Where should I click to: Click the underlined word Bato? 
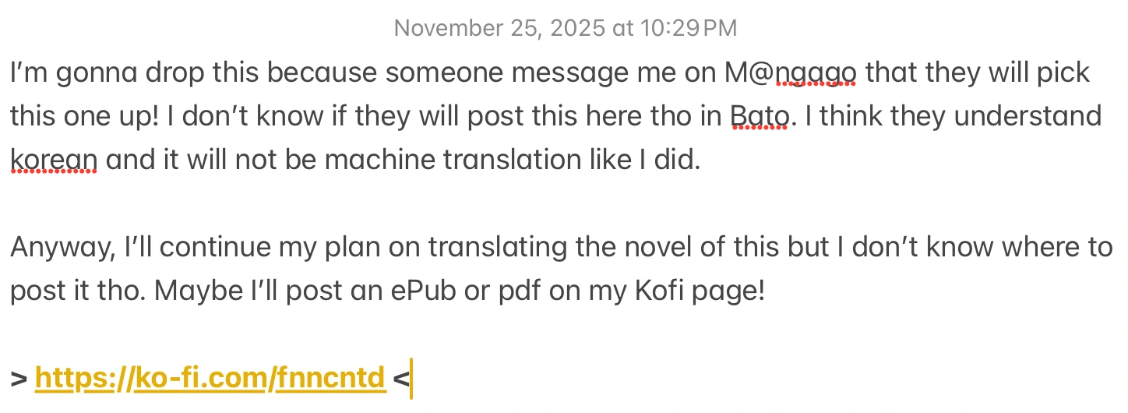point(760,117)
